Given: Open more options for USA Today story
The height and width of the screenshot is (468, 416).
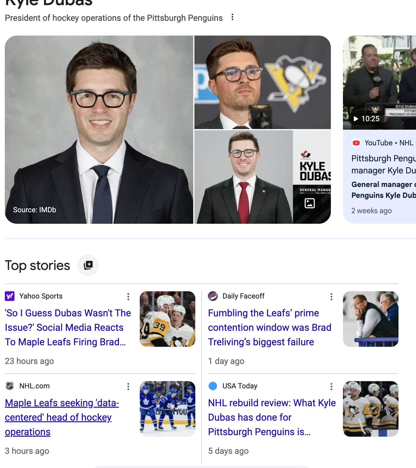Looking at the screenshot, I should click(x=331, y=386).
